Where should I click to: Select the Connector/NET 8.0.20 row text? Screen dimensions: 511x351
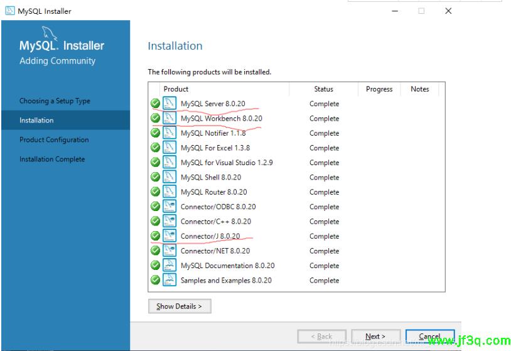(x=215, y=251)
